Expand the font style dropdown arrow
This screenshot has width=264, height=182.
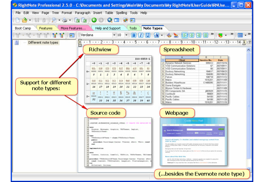point(162,35)
